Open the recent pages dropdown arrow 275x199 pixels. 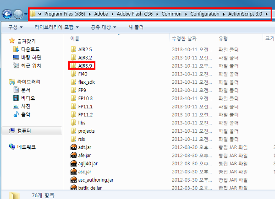[x=26, y=14]
